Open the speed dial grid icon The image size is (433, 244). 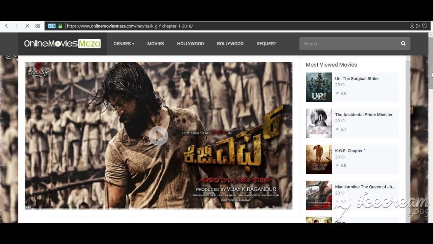tap(38, 26)
